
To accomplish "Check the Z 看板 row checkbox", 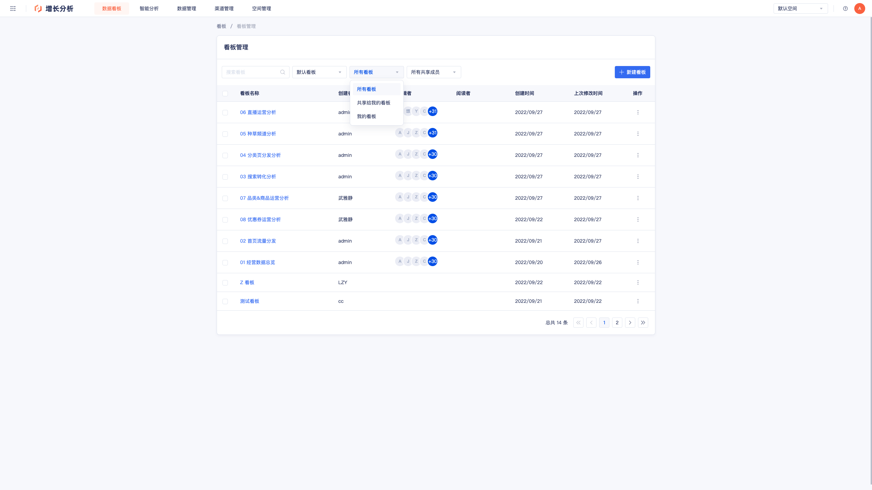I will click(225, 283).
